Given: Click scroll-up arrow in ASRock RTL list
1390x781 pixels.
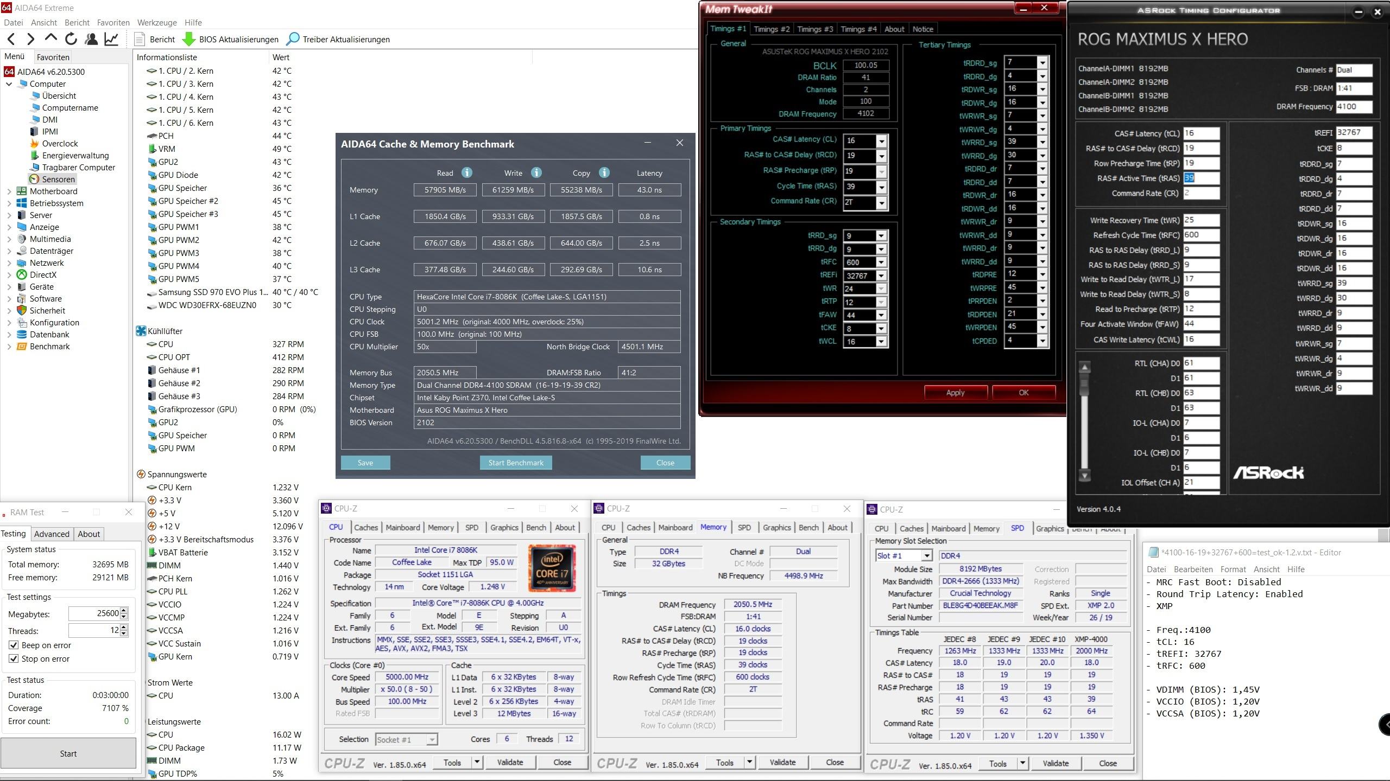Looking at the screenshot, I should 1084,367.
